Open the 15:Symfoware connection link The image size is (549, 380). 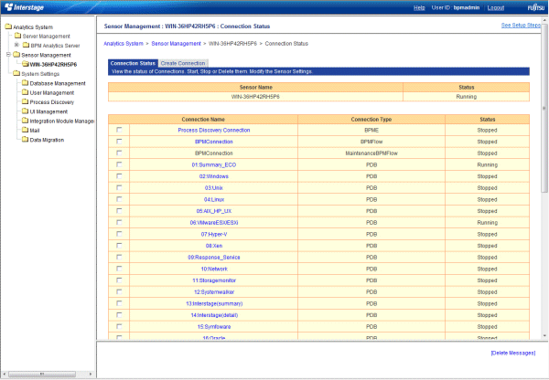214,326
